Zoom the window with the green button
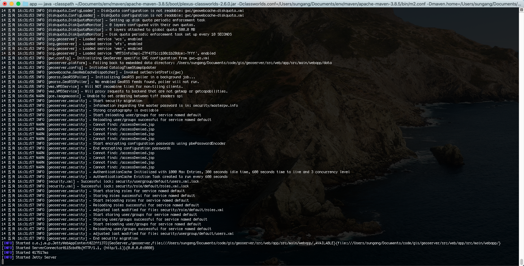The width and height of the screenshot is (524, 266). [x=18, y=4]
